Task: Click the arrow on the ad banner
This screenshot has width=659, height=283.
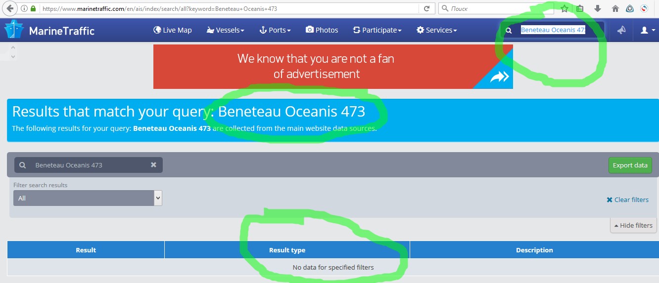Action: click(x=500, y=77)
